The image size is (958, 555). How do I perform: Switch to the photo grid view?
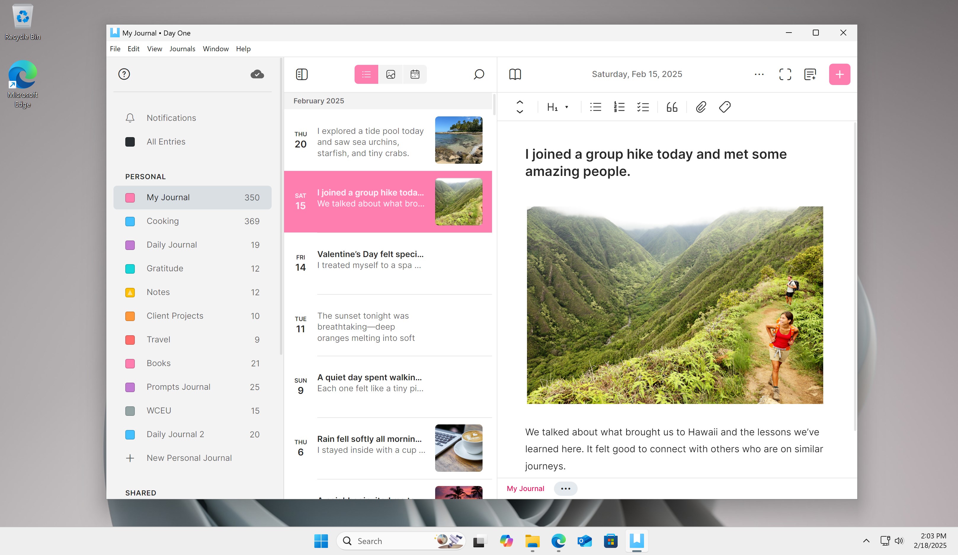[x=390, y=74]
